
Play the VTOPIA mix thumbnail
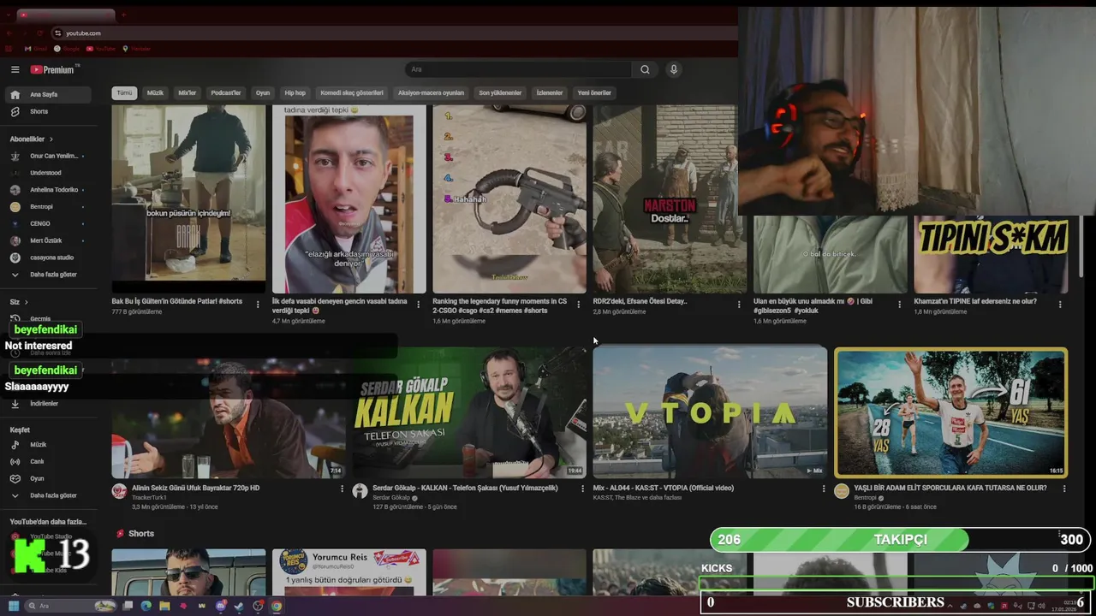[x=710, y=412]
